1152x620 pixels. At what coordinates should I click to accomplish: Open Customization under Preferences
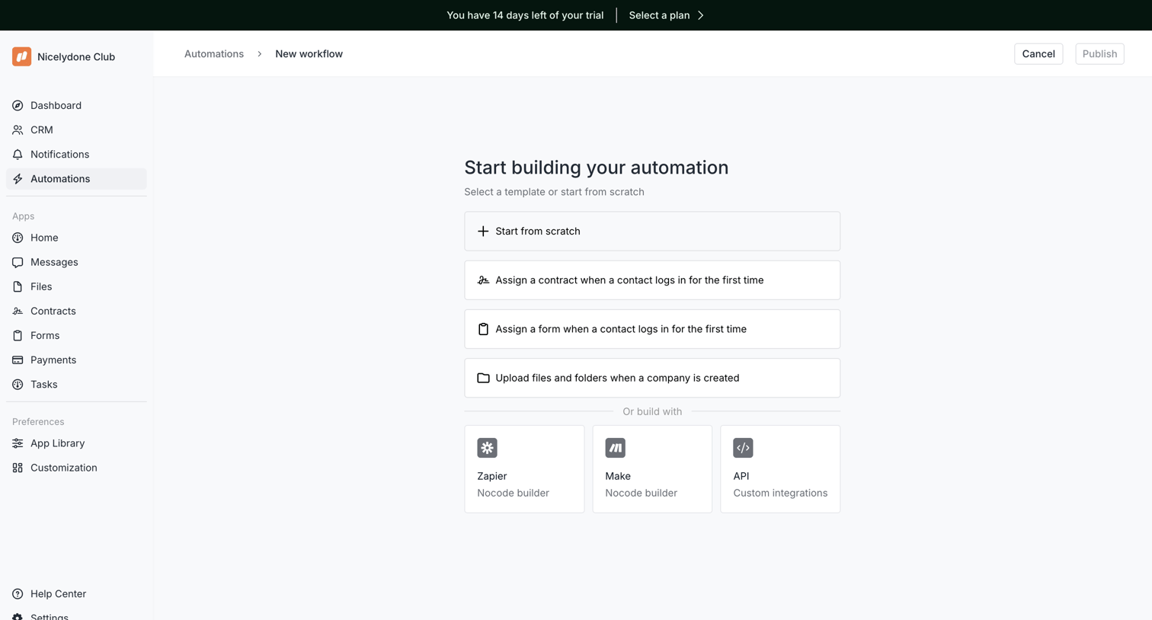76,468
